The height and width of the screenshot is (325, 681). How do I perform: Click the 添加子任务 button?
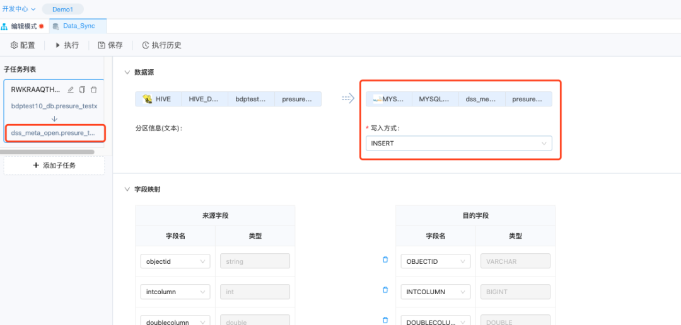pyautogui.click(x=54, y=165)
